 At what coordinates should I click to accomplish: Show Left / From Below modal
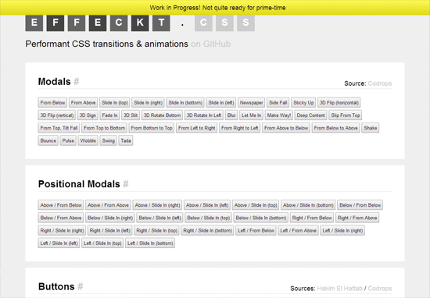click(x=256, y=230)
